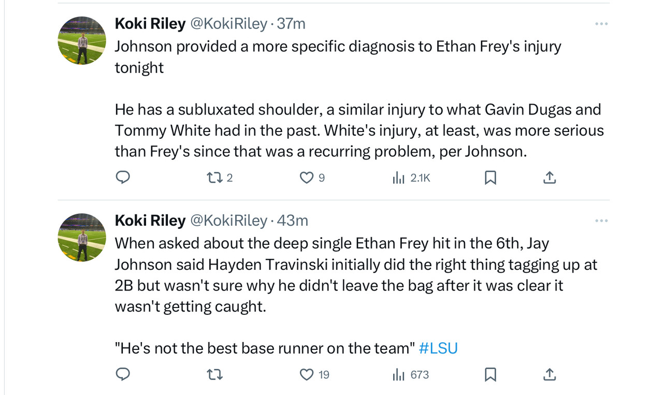View analytics for the 673 views tweet

[398, 374]
